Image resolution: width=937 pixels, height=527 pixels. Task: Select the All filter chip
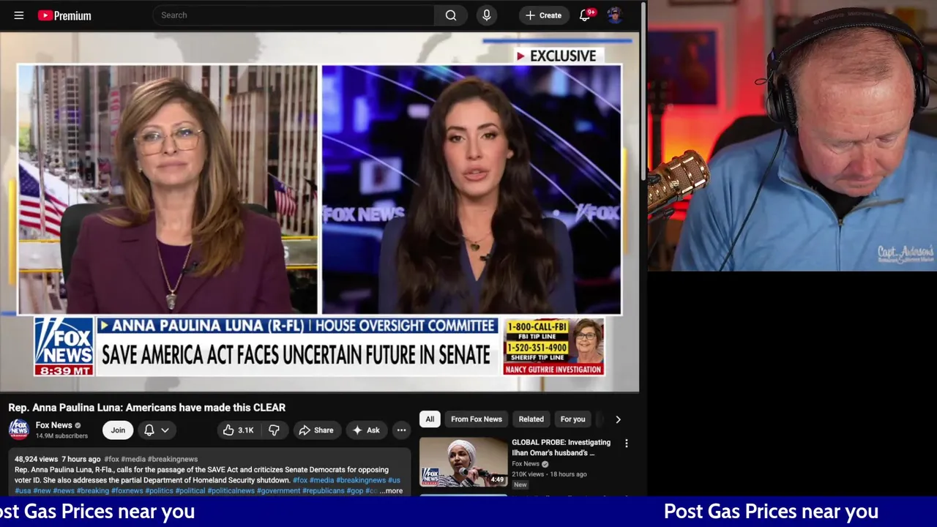click(x=430, y=419)
